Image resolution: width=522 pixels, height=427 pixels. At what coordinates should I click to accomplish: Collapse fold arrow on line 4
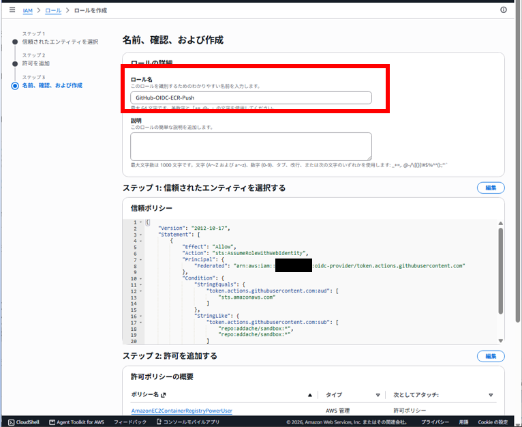[141, 241]
